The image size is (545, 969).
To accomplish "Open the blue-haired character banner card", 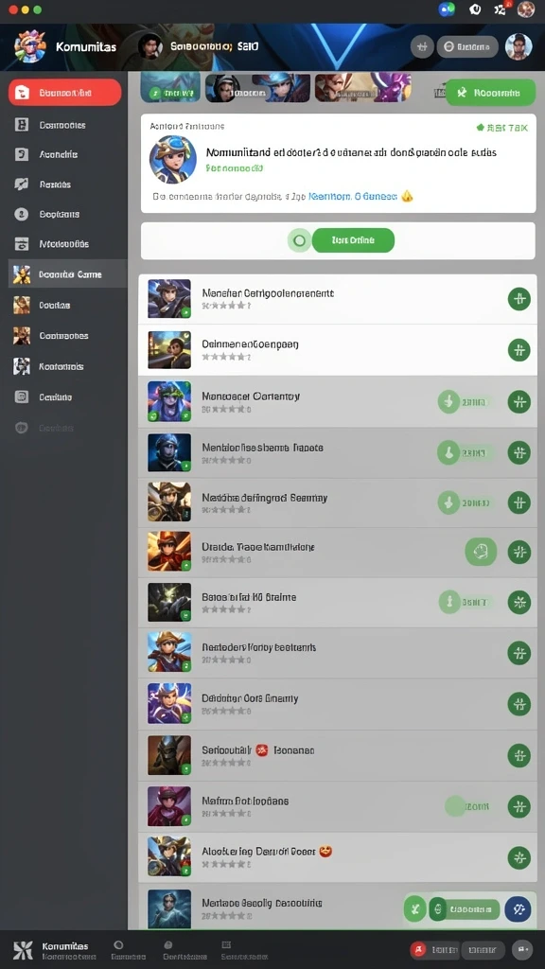I will click(257, 88).
